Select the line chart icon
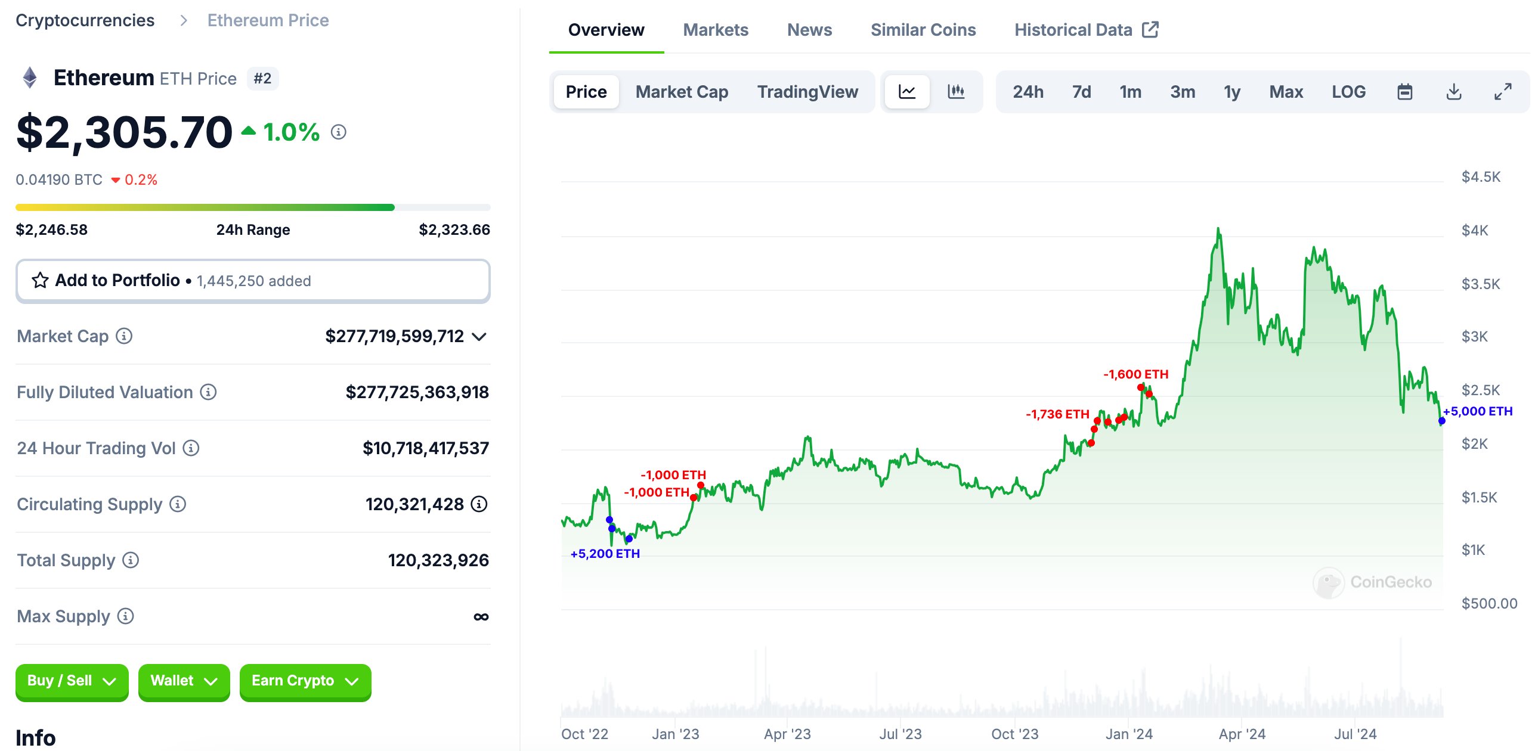1535x751 pixels. [x=907, y=92]
